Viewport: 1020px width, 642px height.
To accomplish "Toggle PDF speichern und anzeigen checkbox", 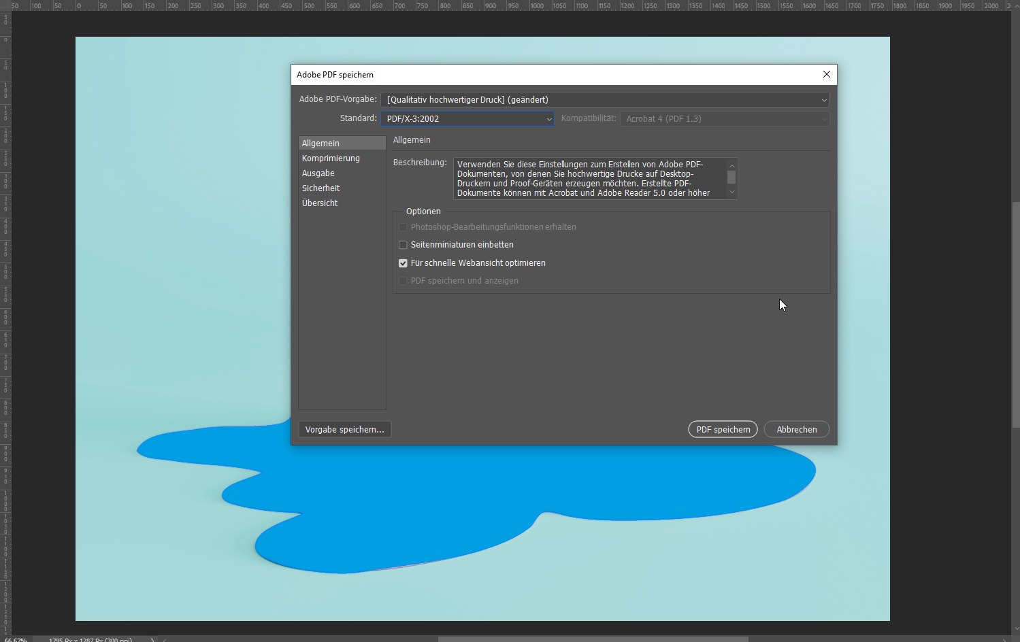I will 403,281.
